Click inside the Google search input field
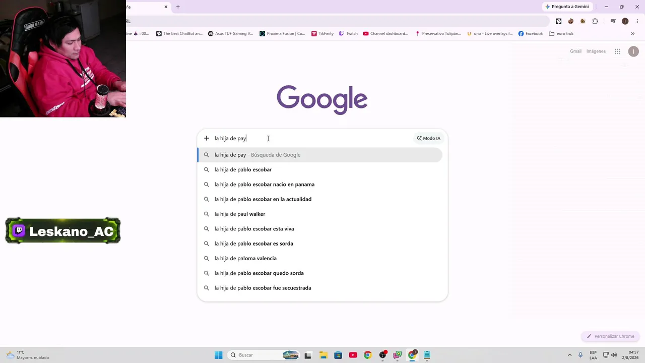Screen dimensions: 645x363 [x=312, y=138]
